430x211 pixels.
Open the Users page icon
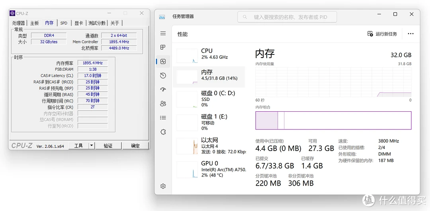click(x=163, y=104)
